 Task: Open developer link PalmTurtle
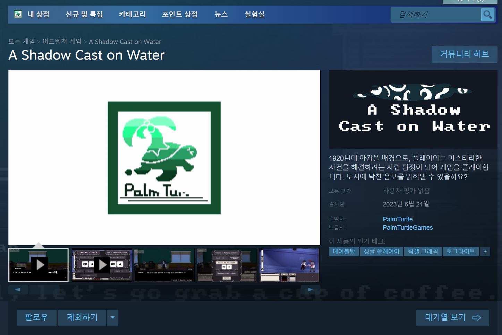[398, 219]
